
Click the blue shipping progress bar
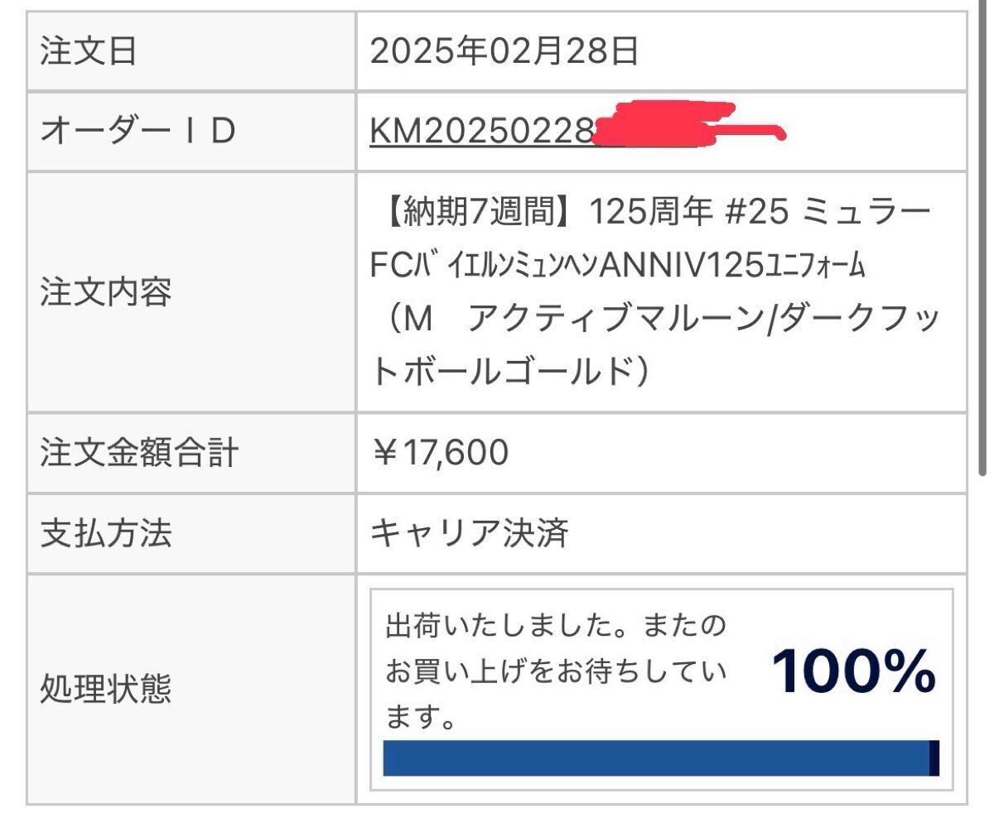click(654, 758)
